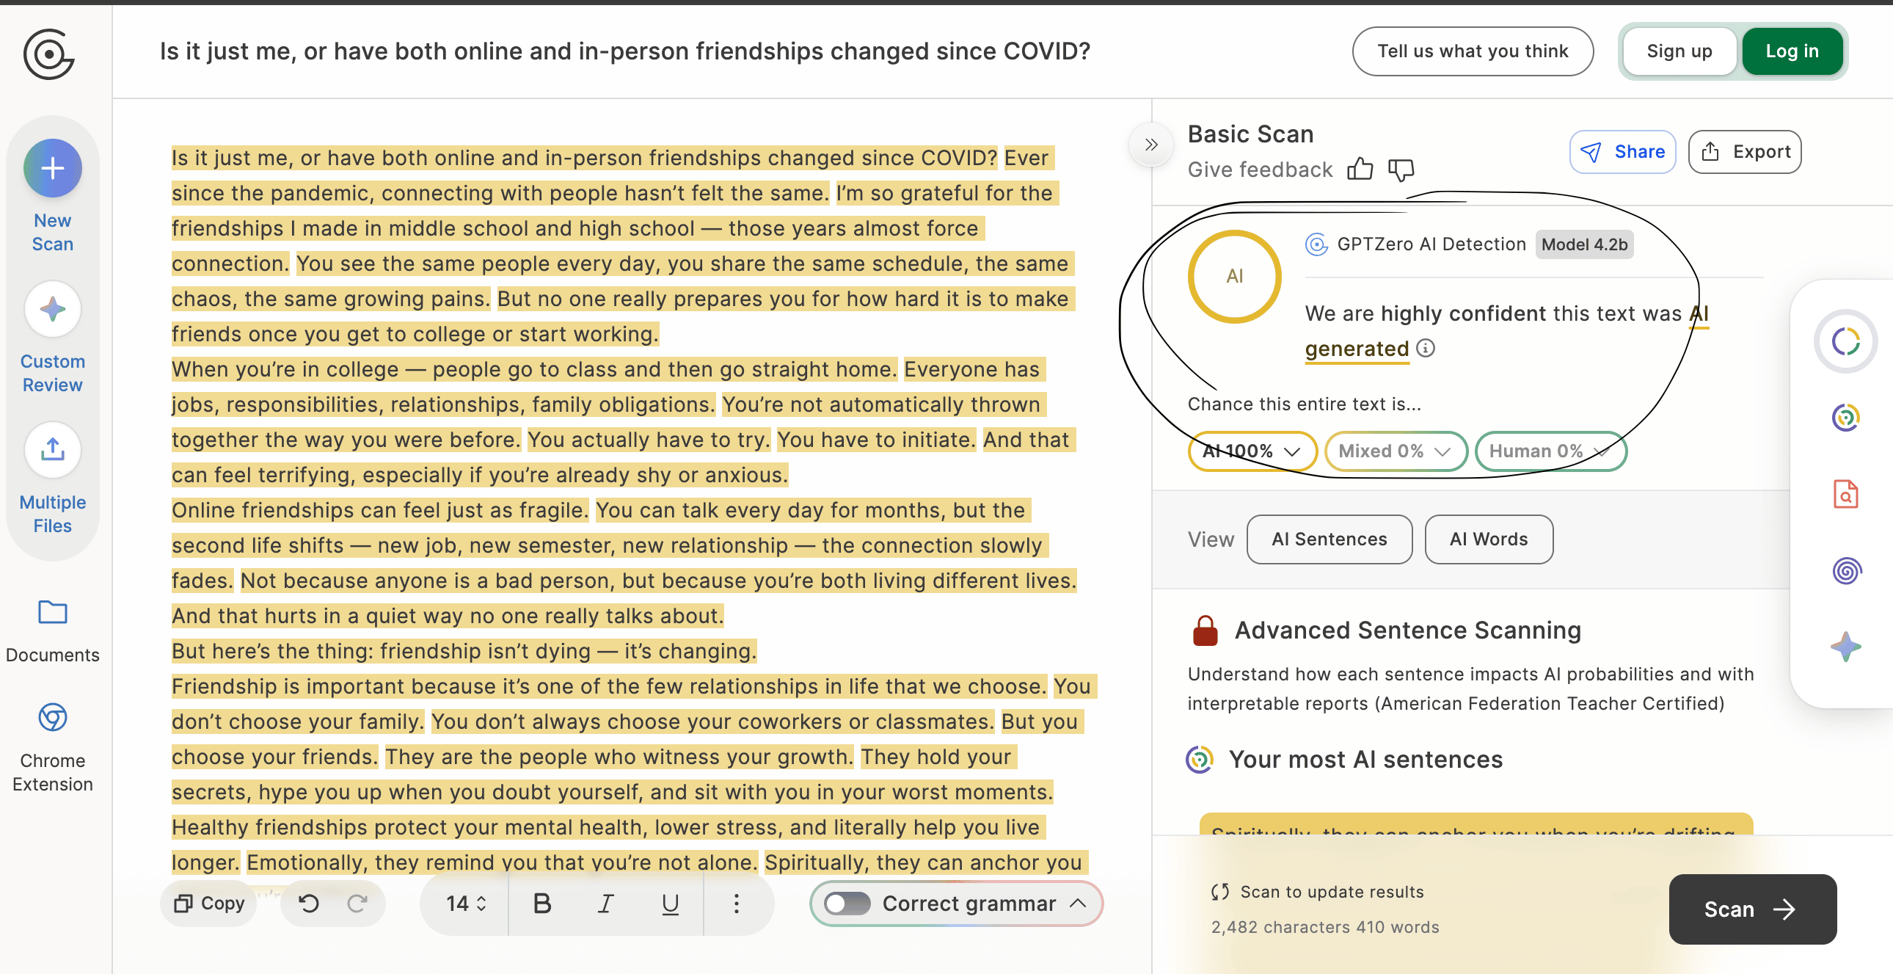Expand the Correct grammar chevron
Image resolution: width=1893 pixels, height=974 pixels.
click(1078, 904)
